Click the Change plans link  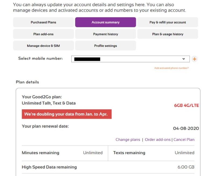(x=128, y=140)
